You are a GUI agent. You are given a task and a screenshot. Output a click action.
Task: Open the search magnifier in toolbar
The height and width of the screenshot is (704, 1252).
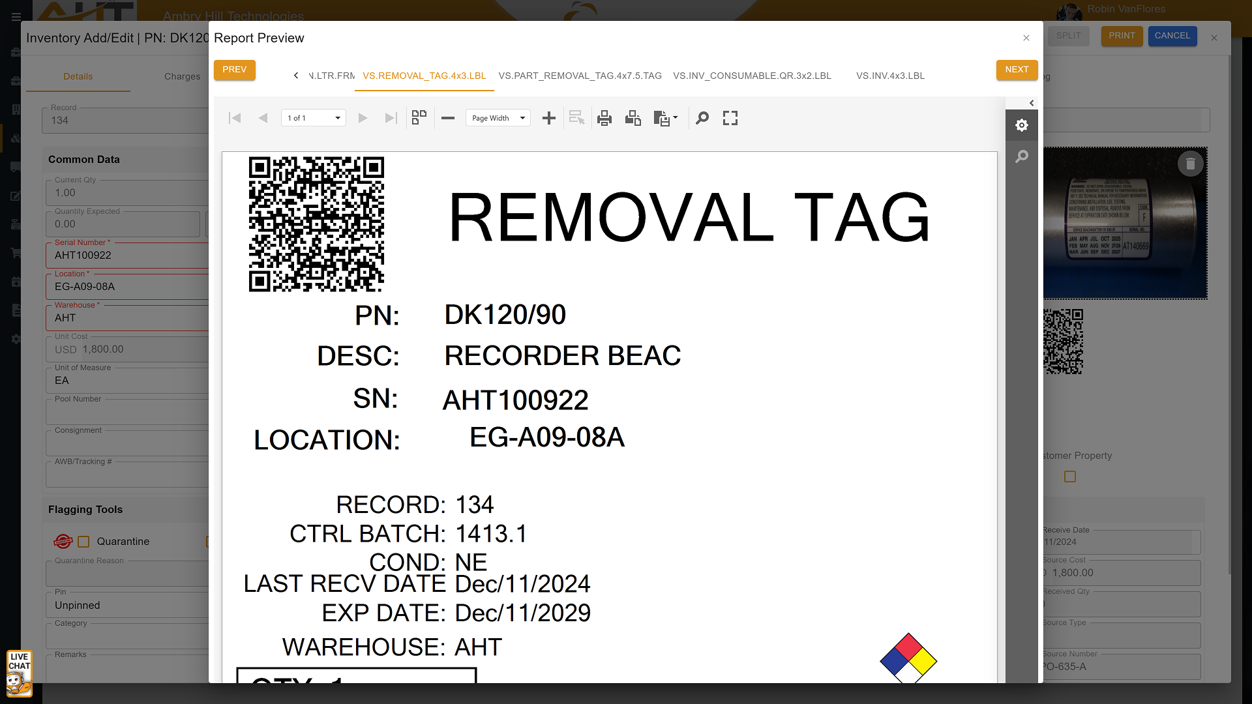pyautogui.click(x=702, y=118)
